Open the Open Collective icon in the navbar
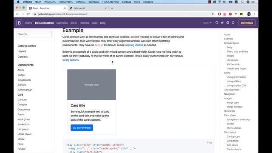 (233, 23)
